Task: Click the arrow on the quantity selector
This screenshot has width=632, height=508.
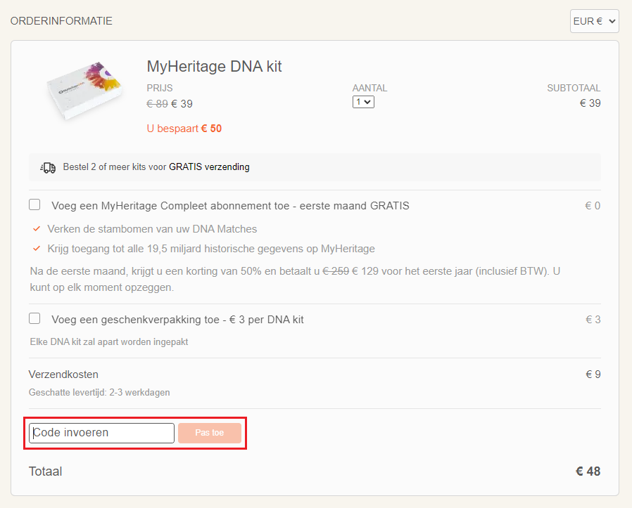Action: coord(369,102)
